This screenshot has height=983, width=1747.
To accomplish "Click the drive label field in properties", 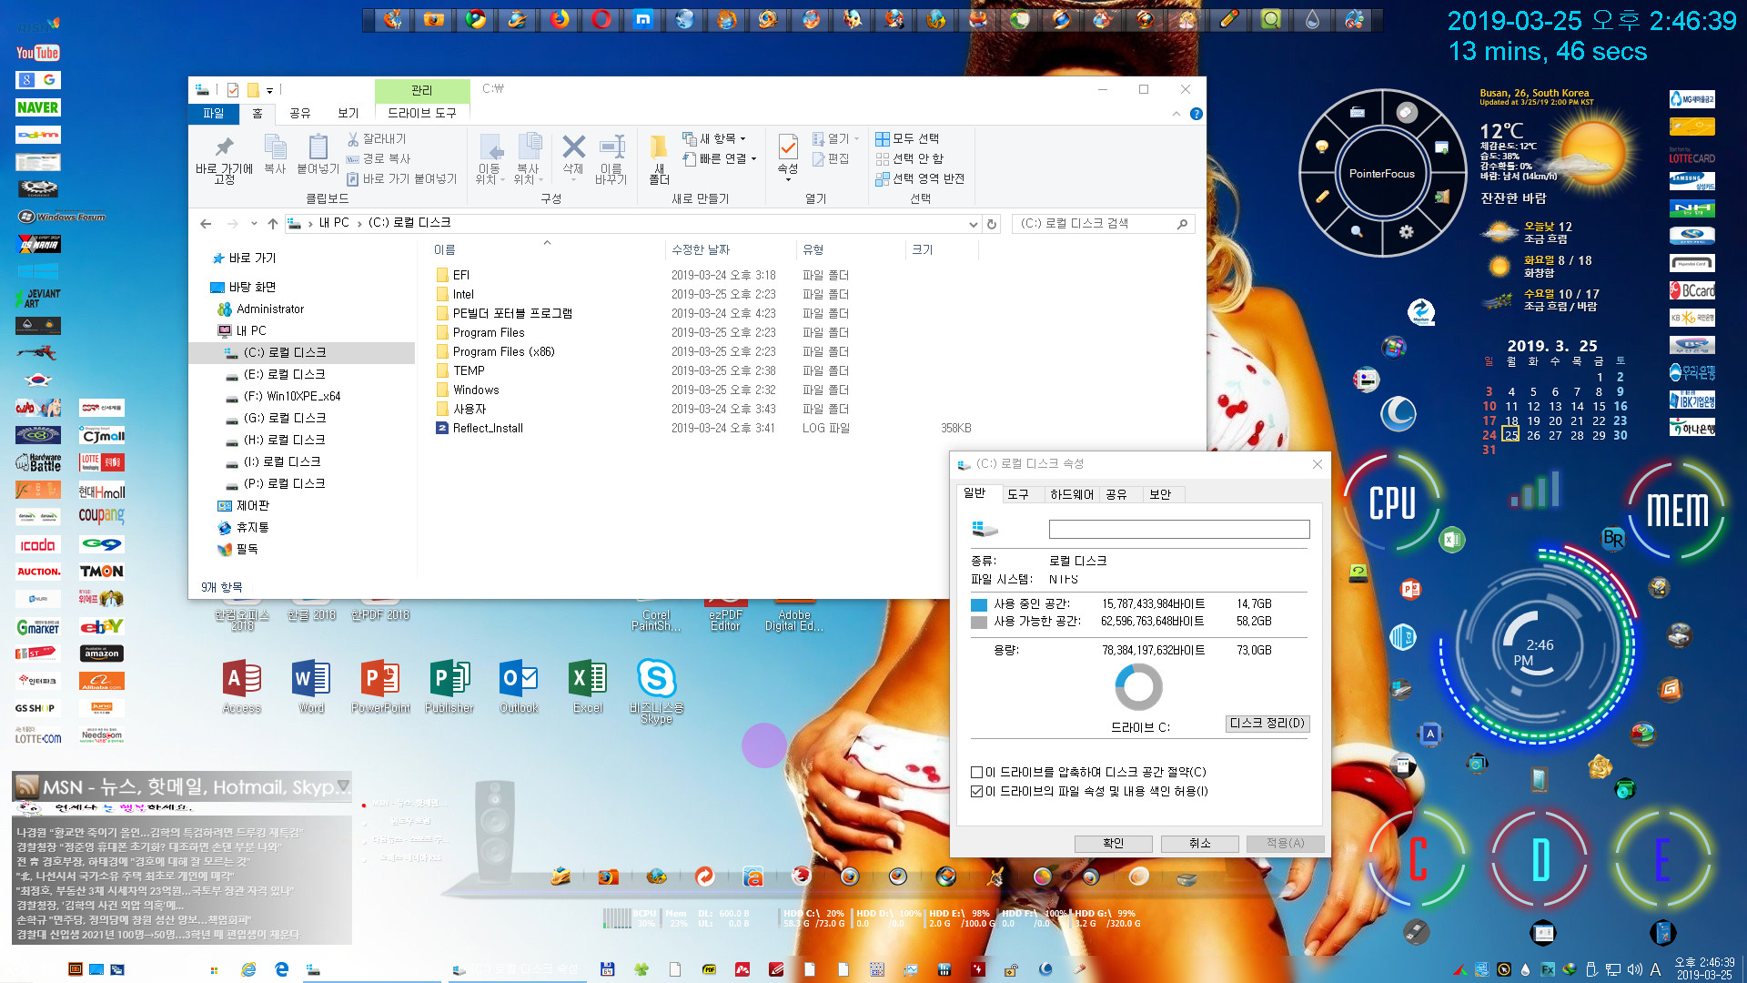I will click(x=1179, y=530).
